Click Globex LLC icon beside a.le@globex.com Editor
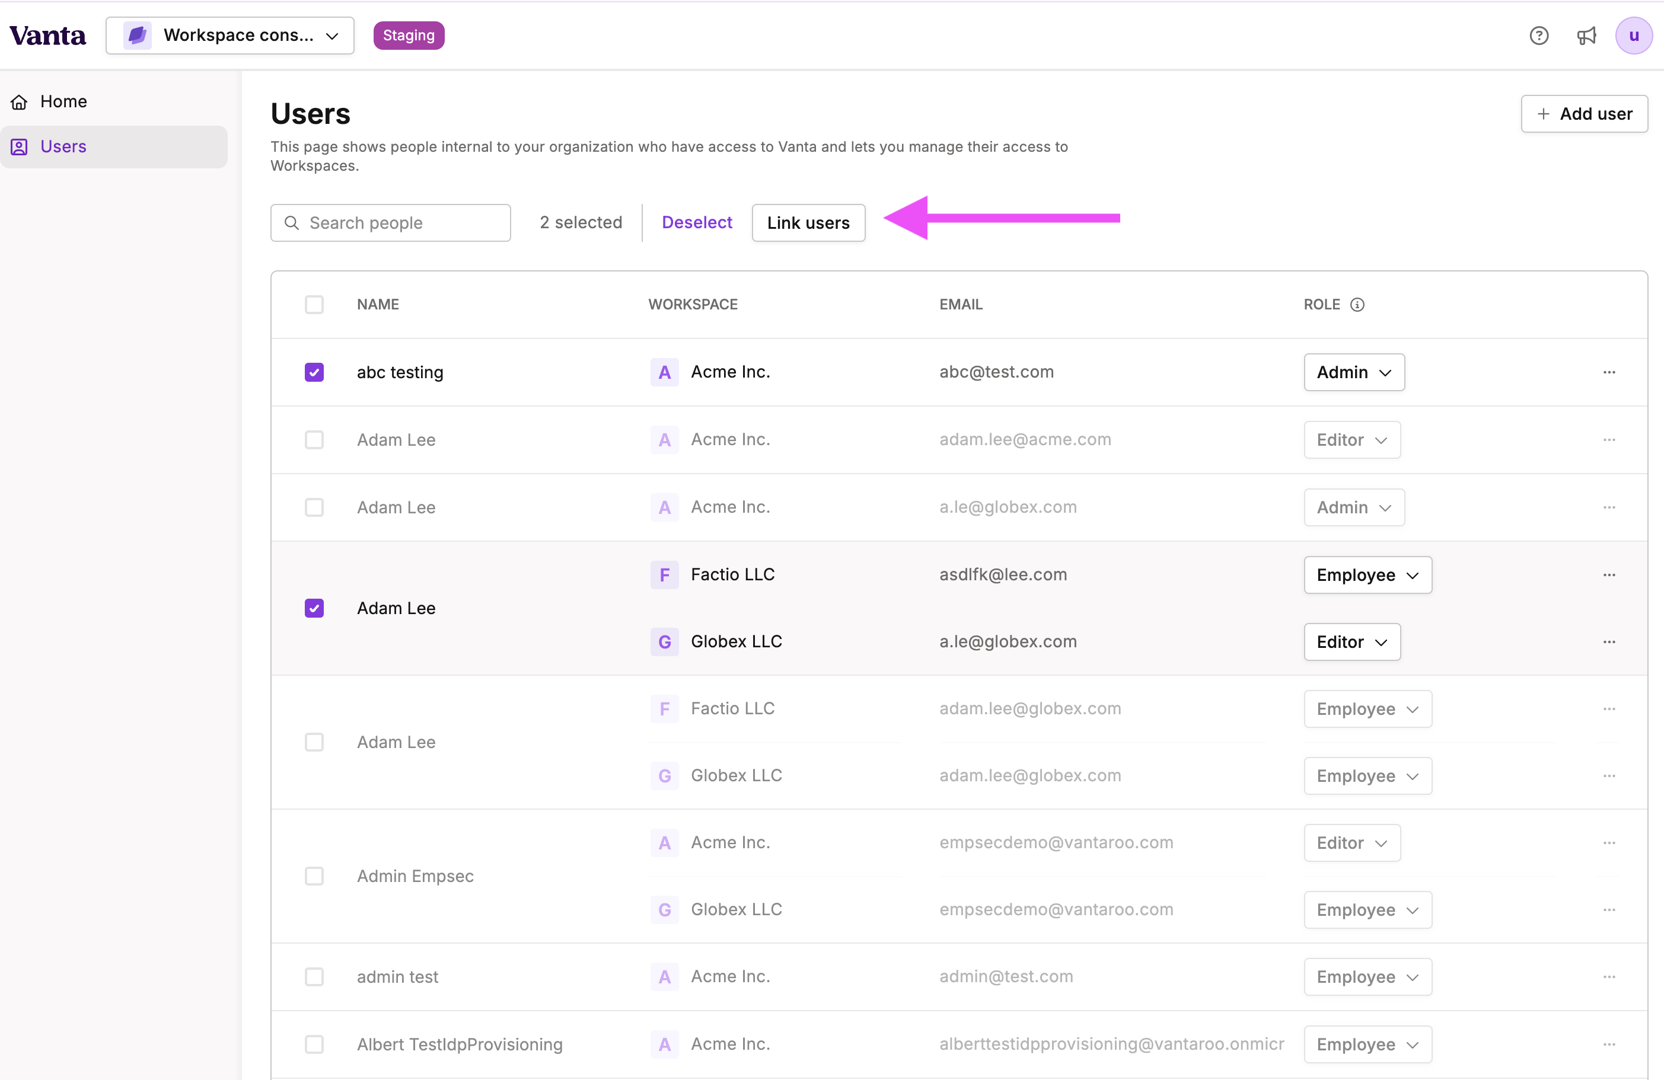Screen dimensions: 1664x1080 click(x=664, y=642)
